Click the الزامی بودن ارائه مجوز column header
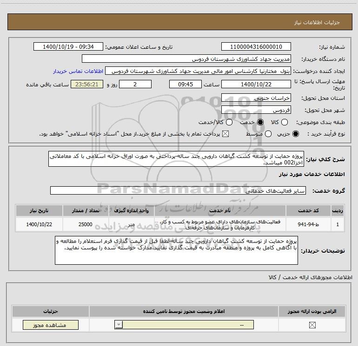This screenshot has height=346, width=358. click(x=312, y=311)
